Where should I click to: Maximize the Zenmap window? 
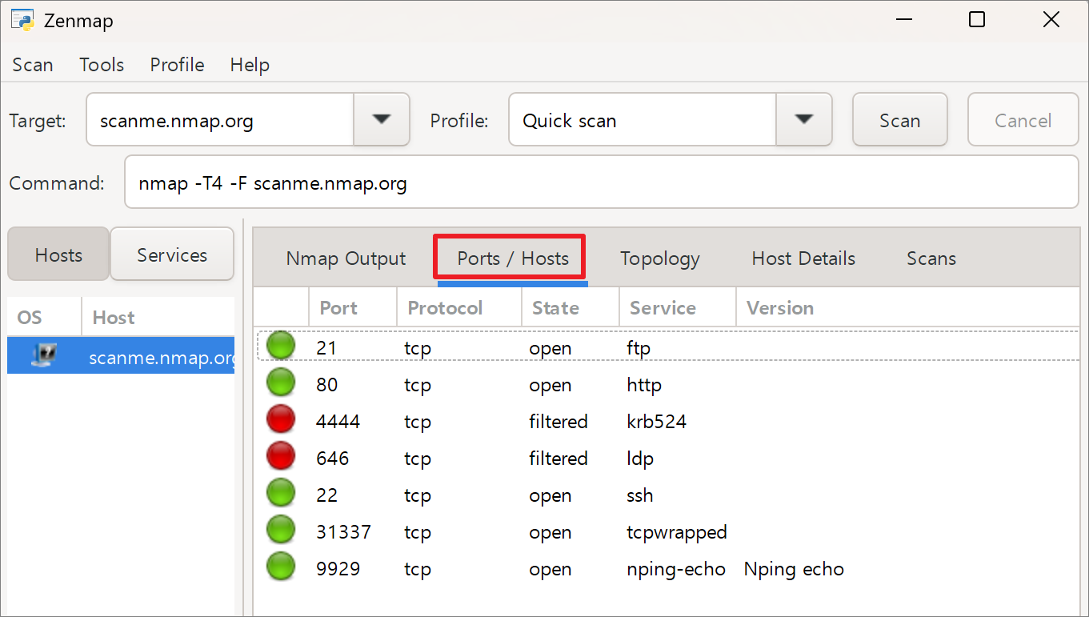977,20
